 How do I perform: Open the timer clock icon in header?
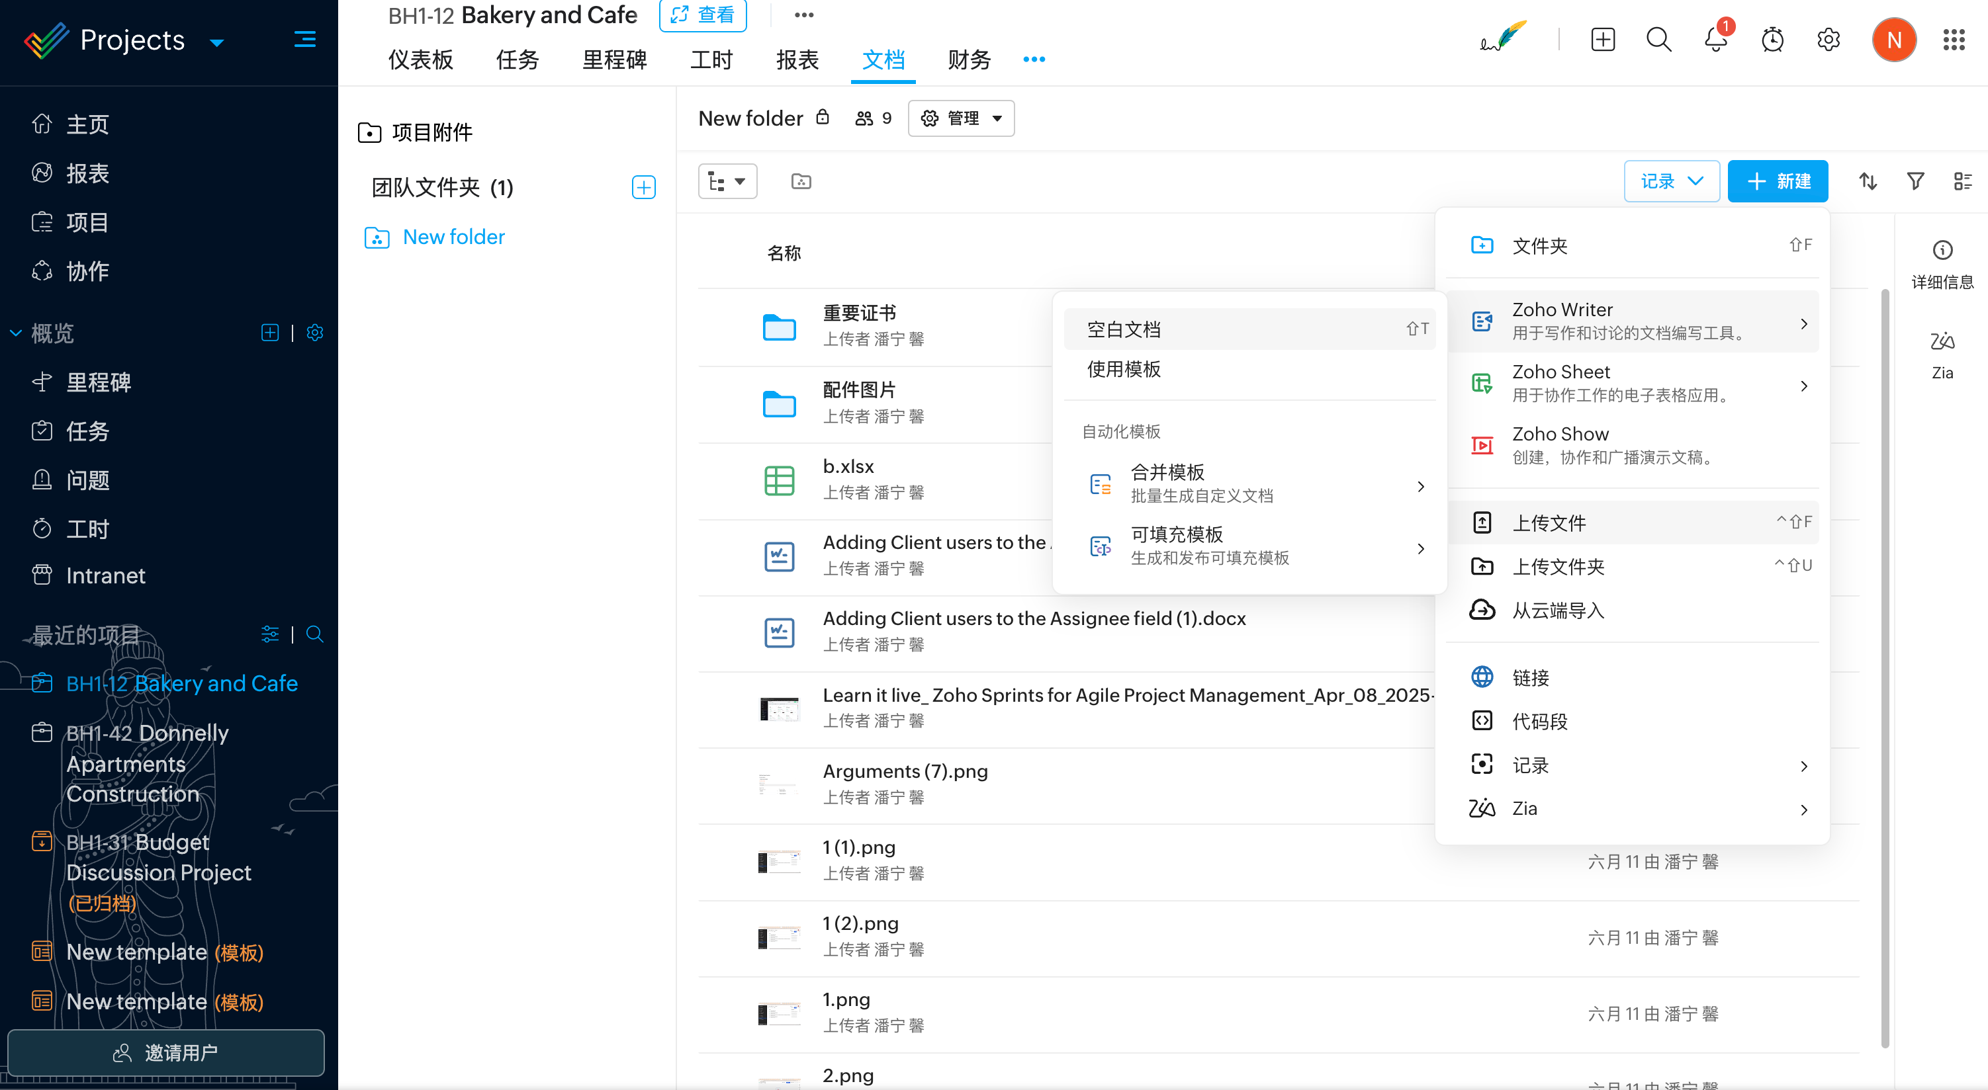[1772, 39]
